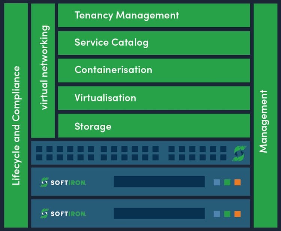281x231 pixels.
Task: Open the Storage layer block
Action: pos(154,126)
